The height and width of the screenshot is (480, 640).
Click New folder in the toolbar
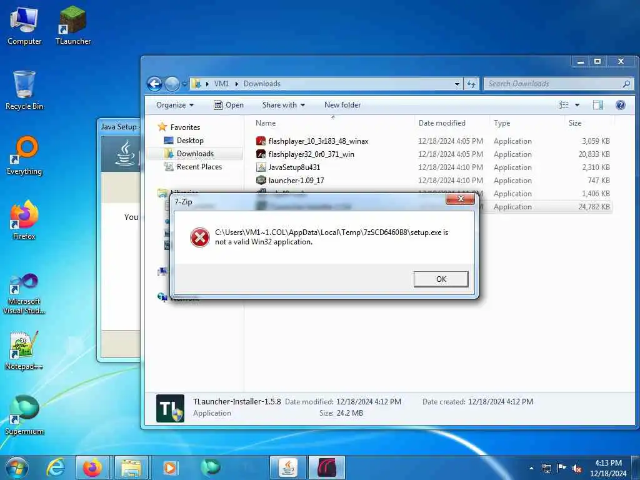(342, 105)
